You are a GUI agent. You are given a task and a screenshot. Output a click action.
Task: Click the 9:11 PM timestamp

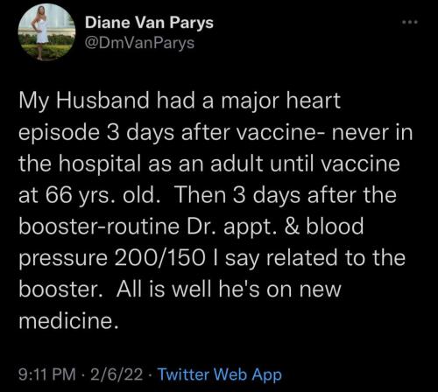point(47,374)
